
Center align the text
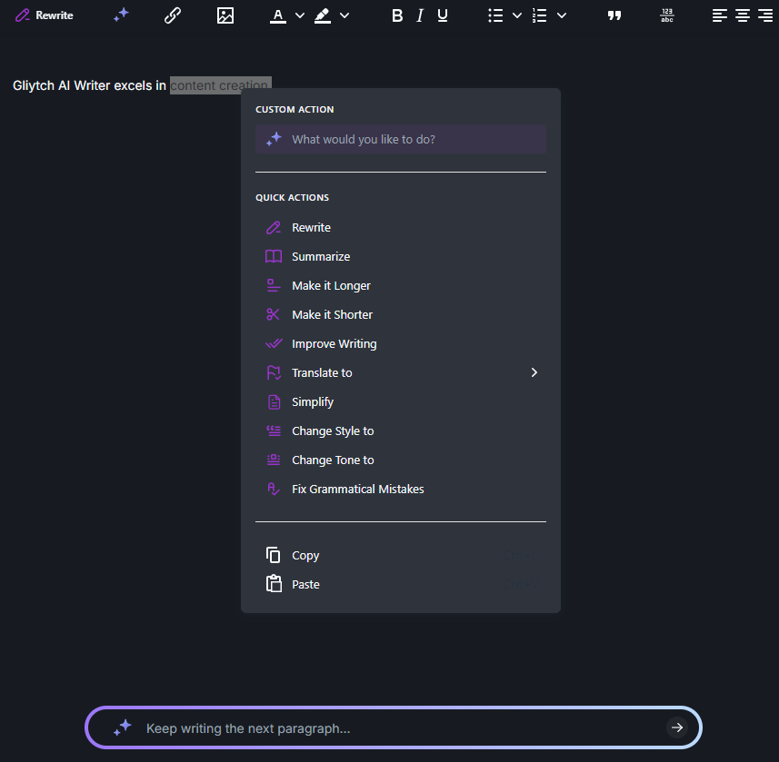(743, 15)
